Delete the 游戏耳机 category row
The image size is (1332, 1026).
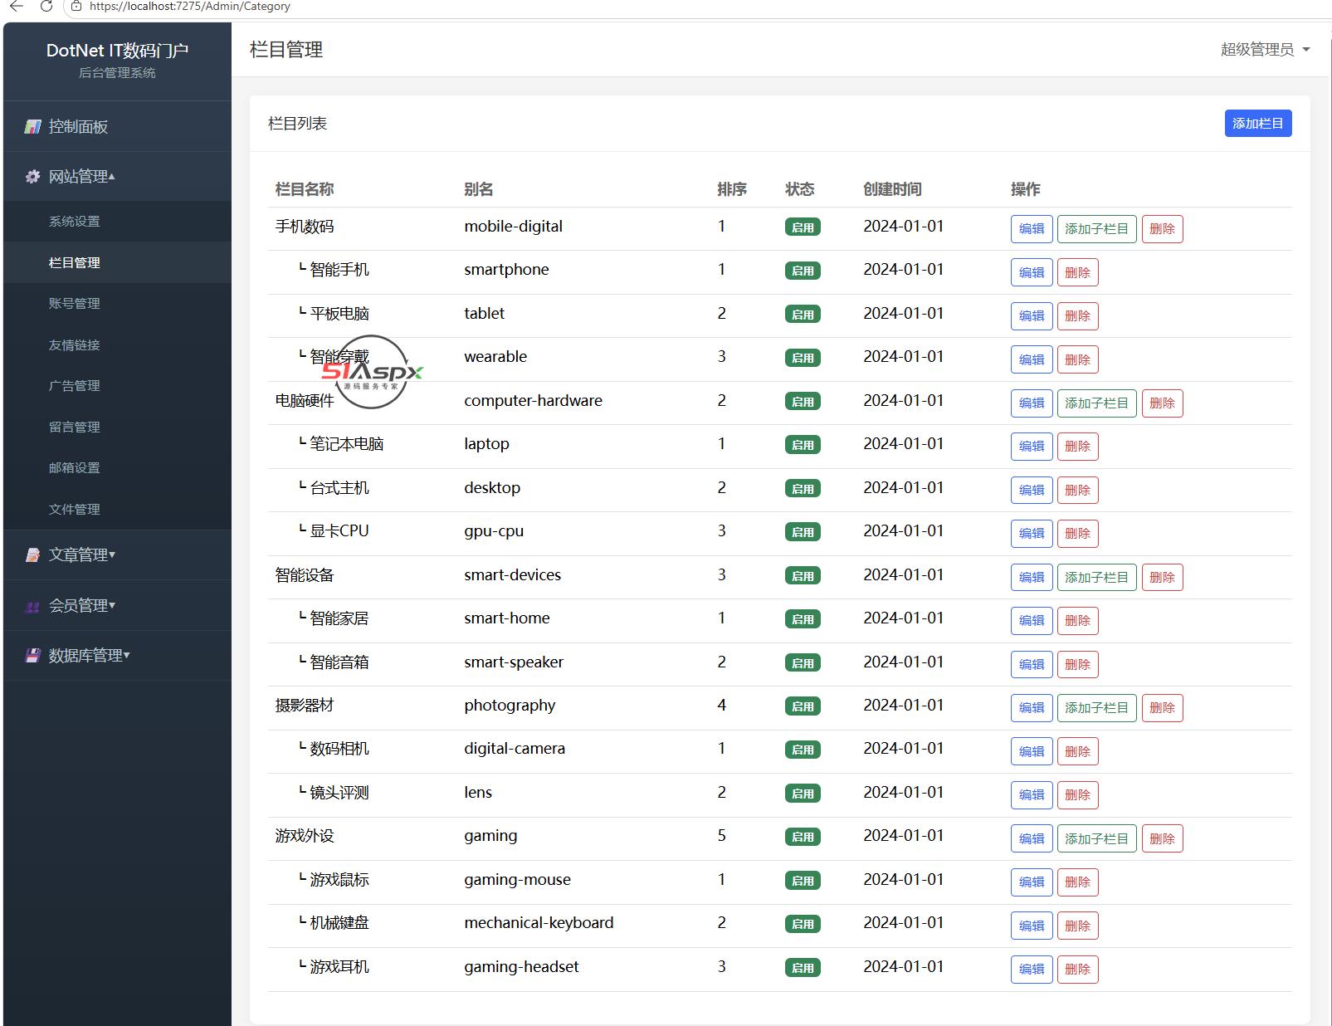click(x=1077, y=970)
